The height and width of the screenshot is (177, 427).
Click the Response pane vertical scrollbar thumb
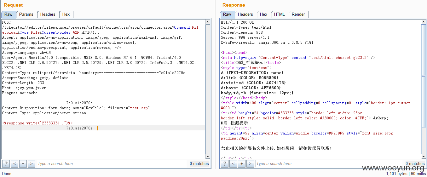tap(424, 76)
